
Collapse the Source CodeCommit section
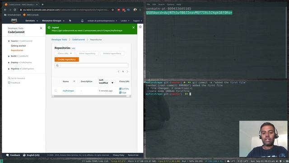click(9, 41)
